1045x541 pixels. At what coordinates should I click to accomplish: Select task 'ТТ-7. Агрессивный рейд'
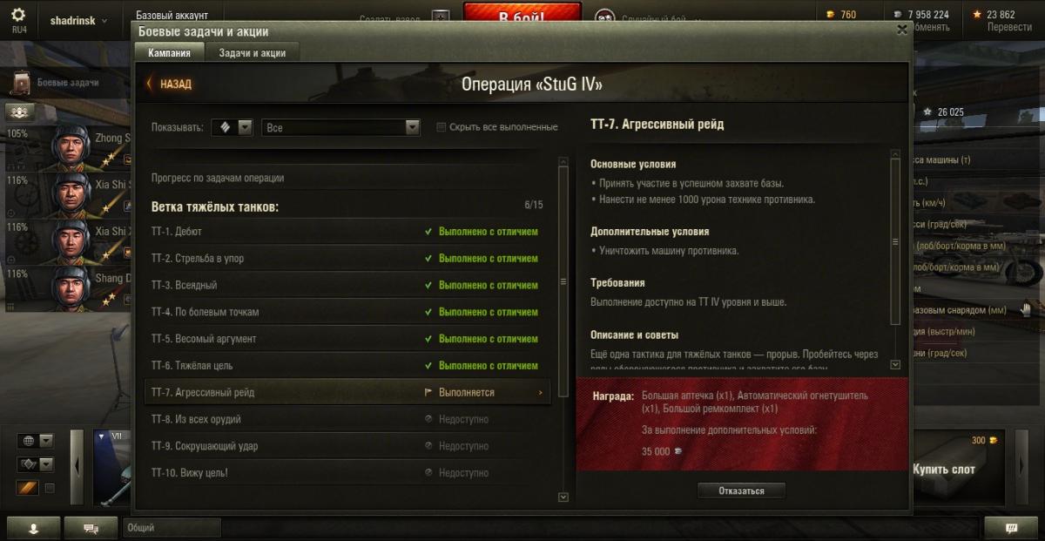click(347, 392)
